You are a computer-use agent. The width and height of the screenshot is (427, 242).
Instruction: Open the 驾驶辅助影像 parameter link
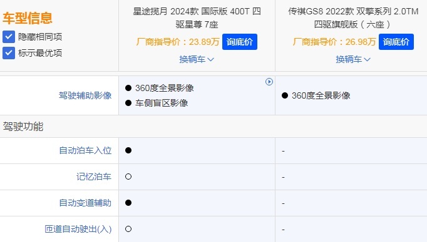click(85, 95)
